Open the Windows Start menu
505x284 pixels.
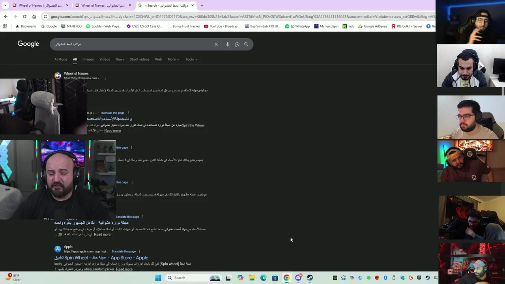[x=158, y=278]
